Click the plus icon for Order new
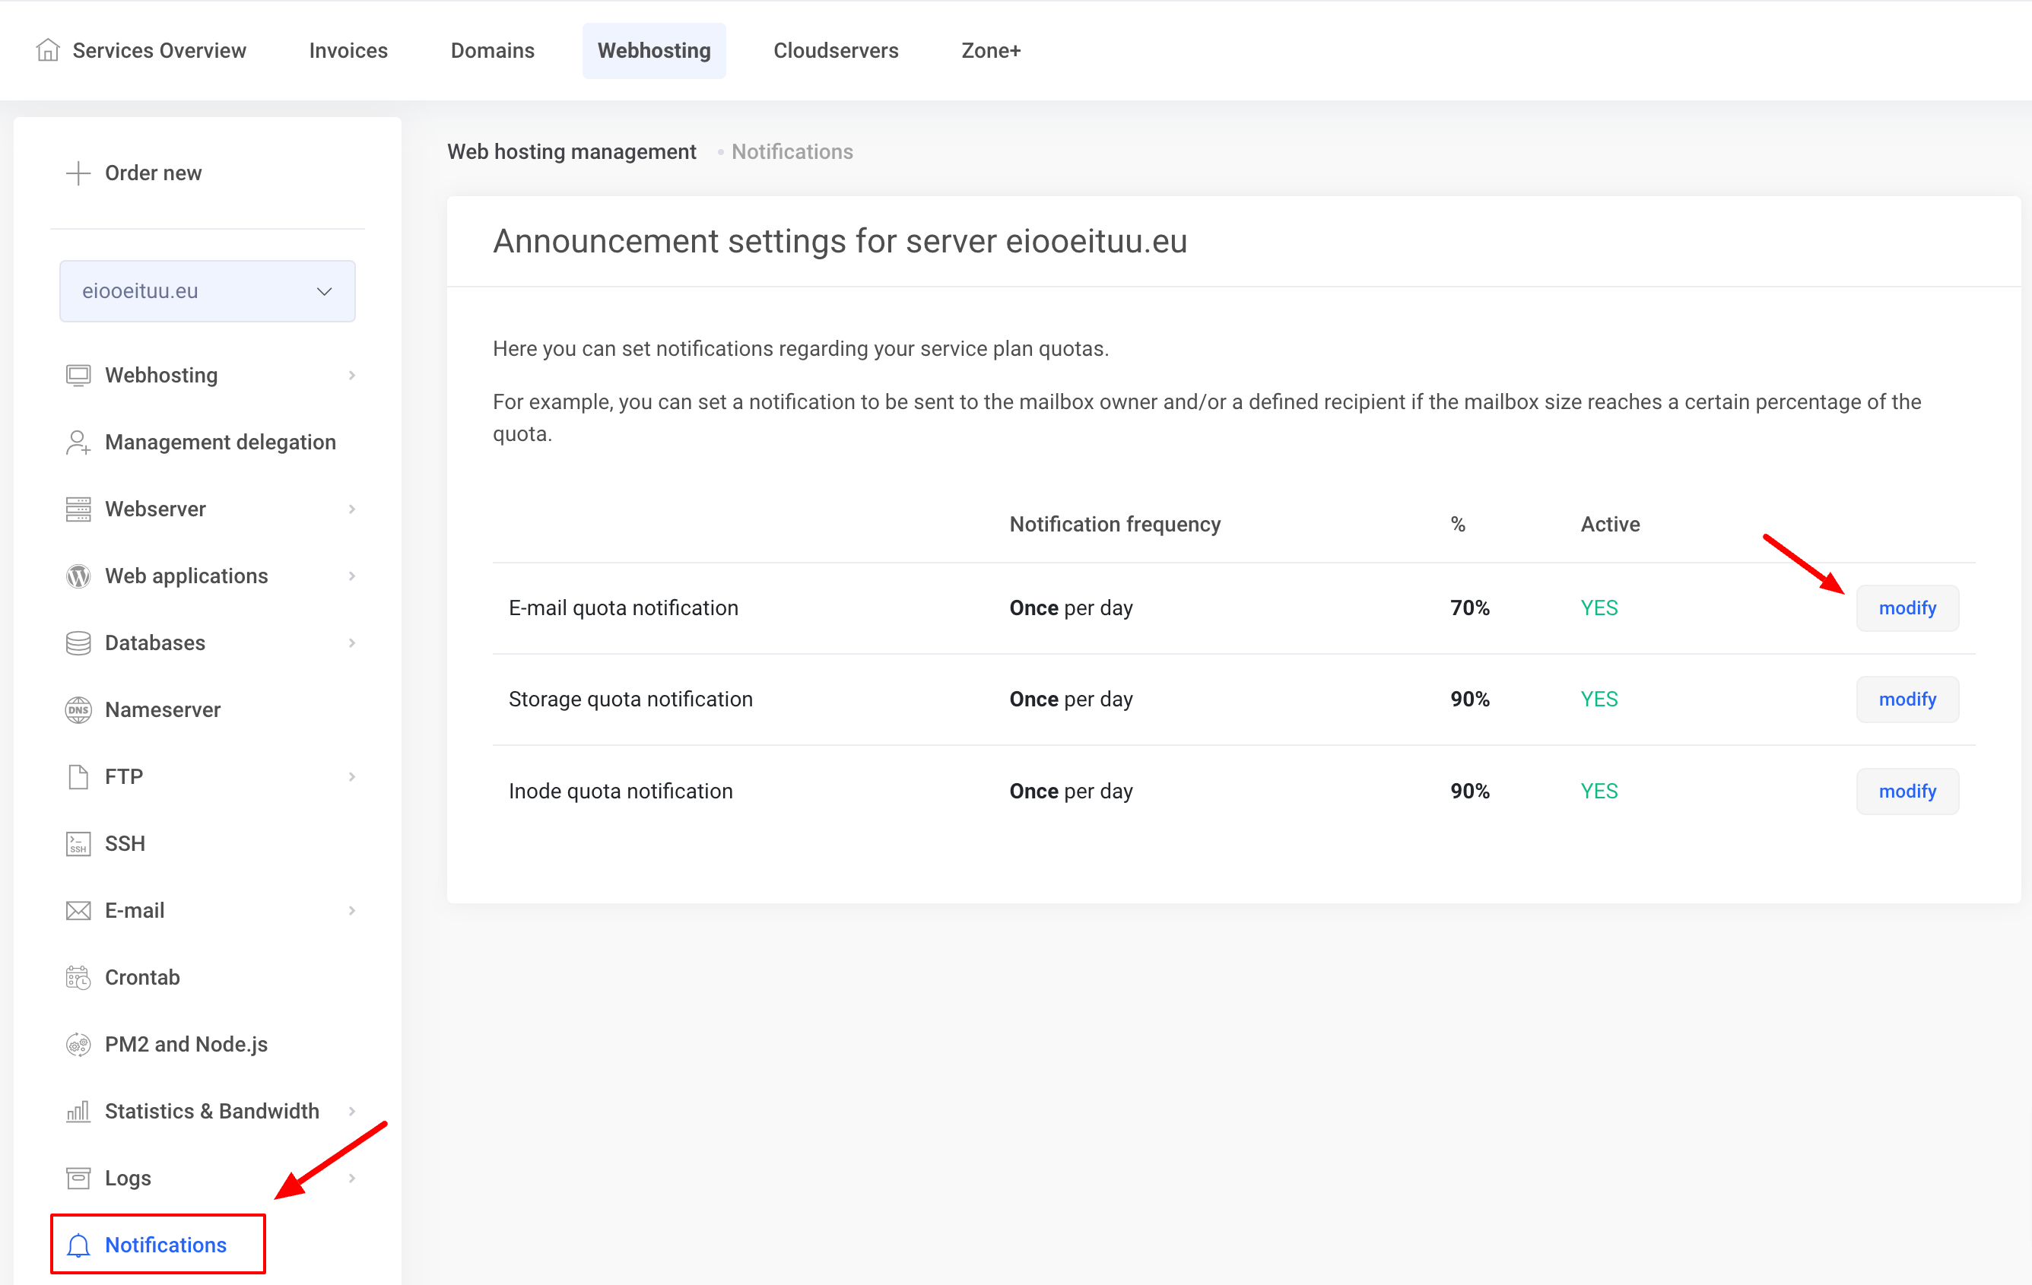Viewport: 2032px width, 1285px height. pos(78,173)
